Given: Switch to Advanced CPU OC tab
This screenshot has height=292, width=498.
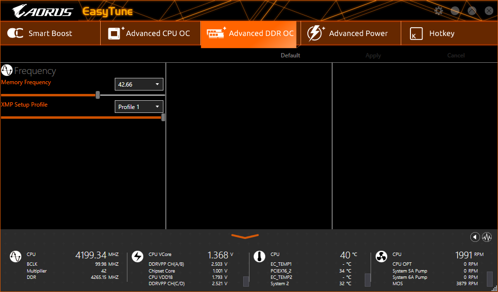Looking at the screenshot, I should coord(151,34).
